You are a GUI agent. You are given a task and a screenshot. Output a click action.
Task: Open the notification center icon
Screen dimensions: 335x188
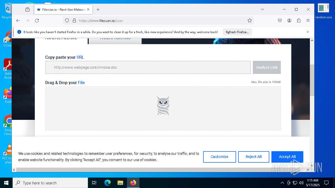point(326,183)
